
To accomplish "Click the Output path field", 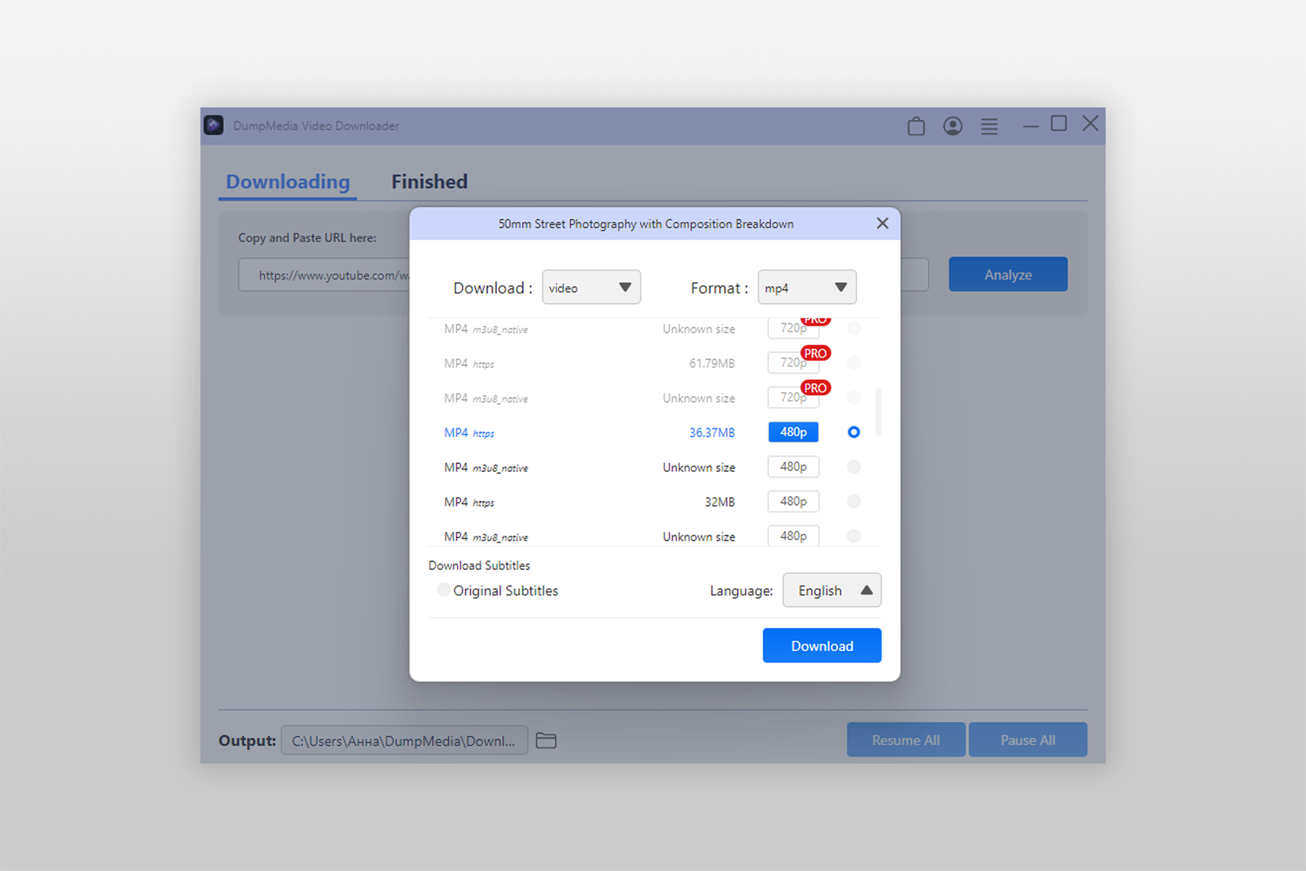I will [x=404, y=740].
